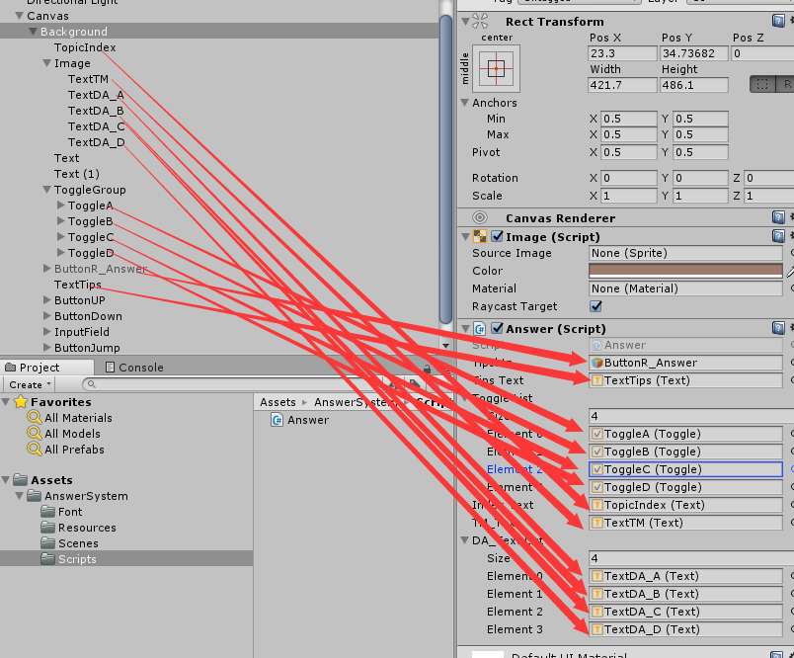Screen dimensions: 794x658
Task: Collapse the ToggleGroup hierarchy node
Action: (46, 190)
